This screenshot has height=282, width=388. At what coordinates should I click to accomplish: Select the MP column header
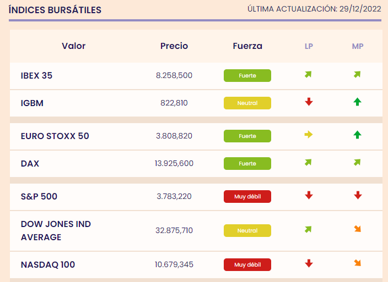click(358, 46)
